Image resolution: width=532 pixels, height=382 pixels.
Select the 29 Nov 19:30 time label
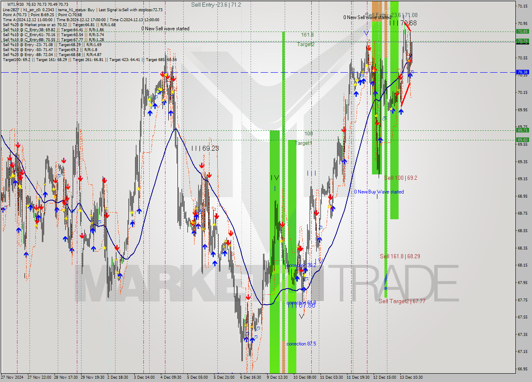coord(92,377)
